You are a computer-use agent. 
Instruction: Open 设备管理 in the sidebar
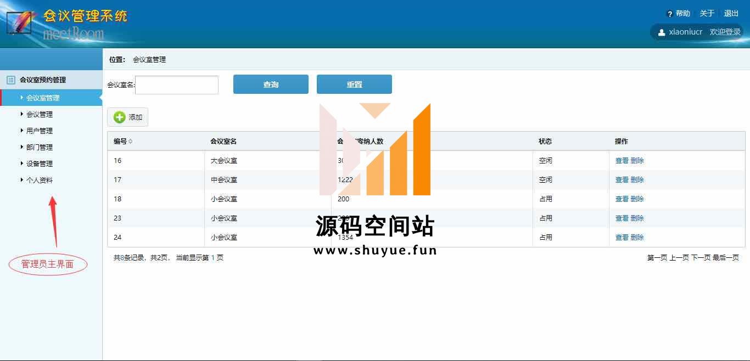point(40,164)
